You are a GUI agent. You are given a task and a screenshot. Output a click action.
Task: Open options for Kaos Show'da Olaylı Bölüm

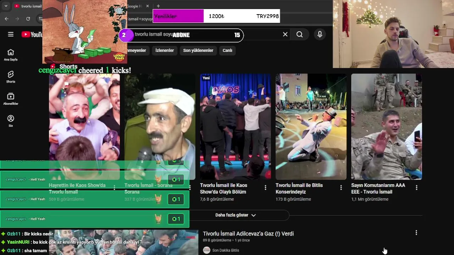[265, 188]
